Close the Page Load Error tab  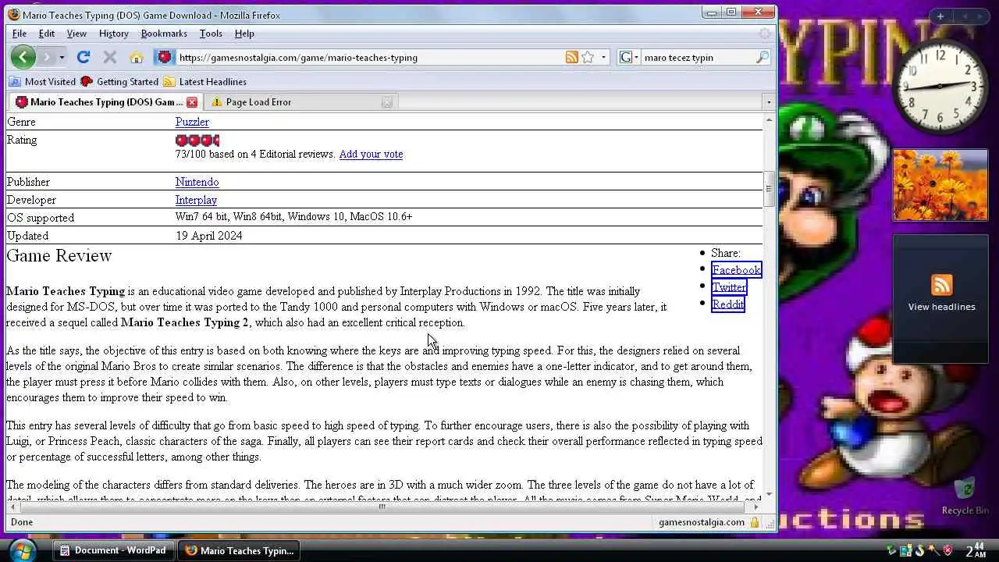click(x=386, y=102)
